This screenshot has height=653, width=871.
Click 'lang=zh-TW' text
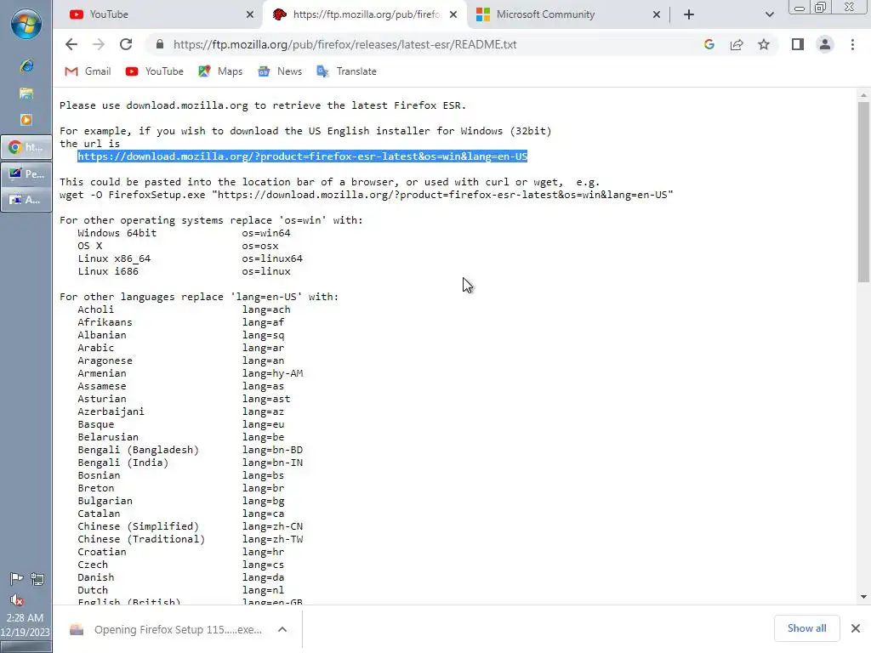[x=272, y=539]
